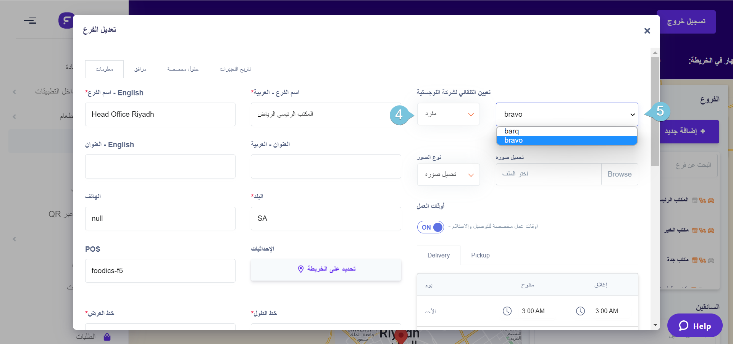
Task: Open the Help chat widget
Action: (695, 326)
